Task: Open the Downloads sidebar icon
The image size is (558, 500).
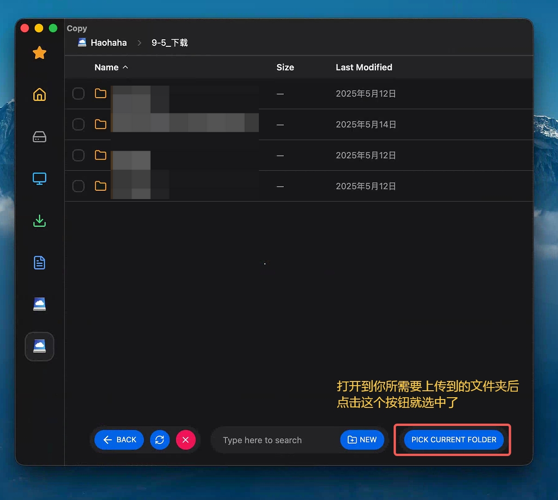Action: [x=39, y=221]
